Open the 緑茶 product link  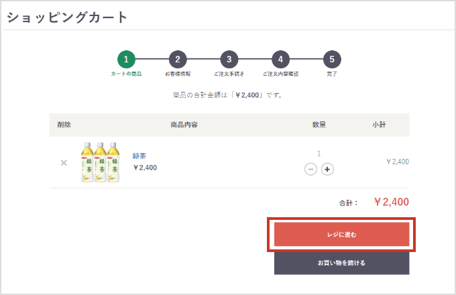pos(139,156)
